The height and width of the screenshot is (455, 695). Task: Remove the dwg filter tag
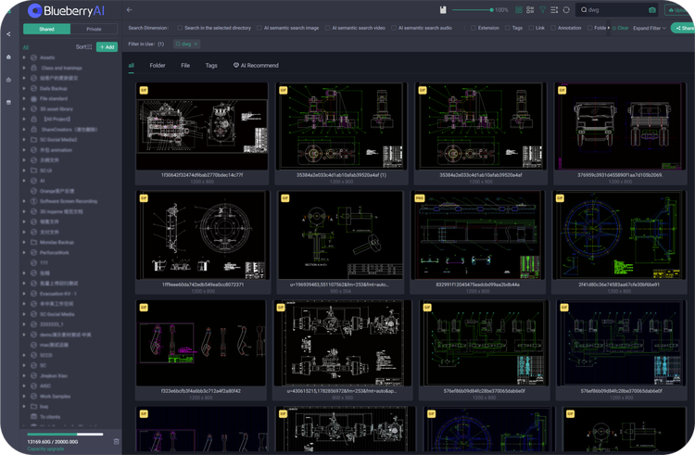[x=196, y=44]
